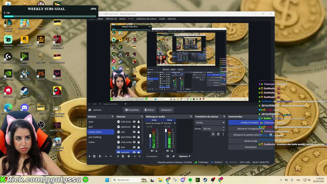The image size is (327, 184).
Task: Remove the selected source with the Sources trash icon
Action: pyautogui.click(x=123, y=156)
